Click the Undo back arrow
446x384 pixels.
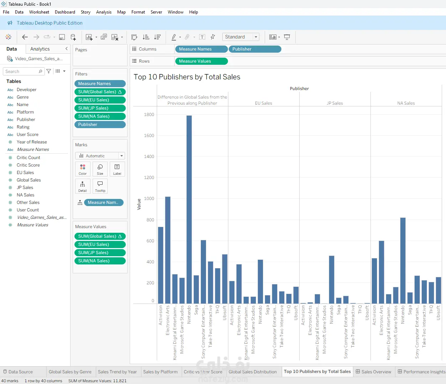[x=25, y=37]
